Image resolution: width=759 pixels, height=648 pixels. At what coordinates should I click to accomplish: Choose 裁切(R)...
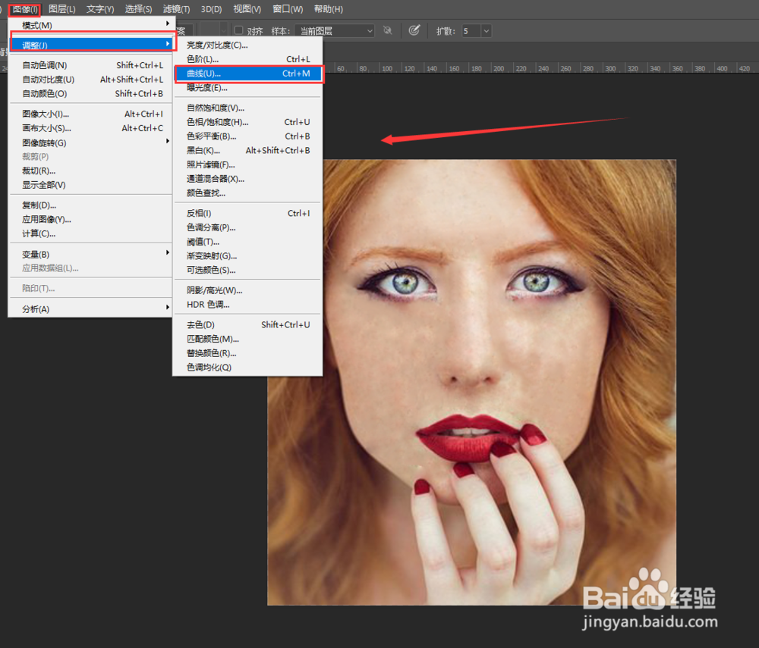[x=91, y=171]
